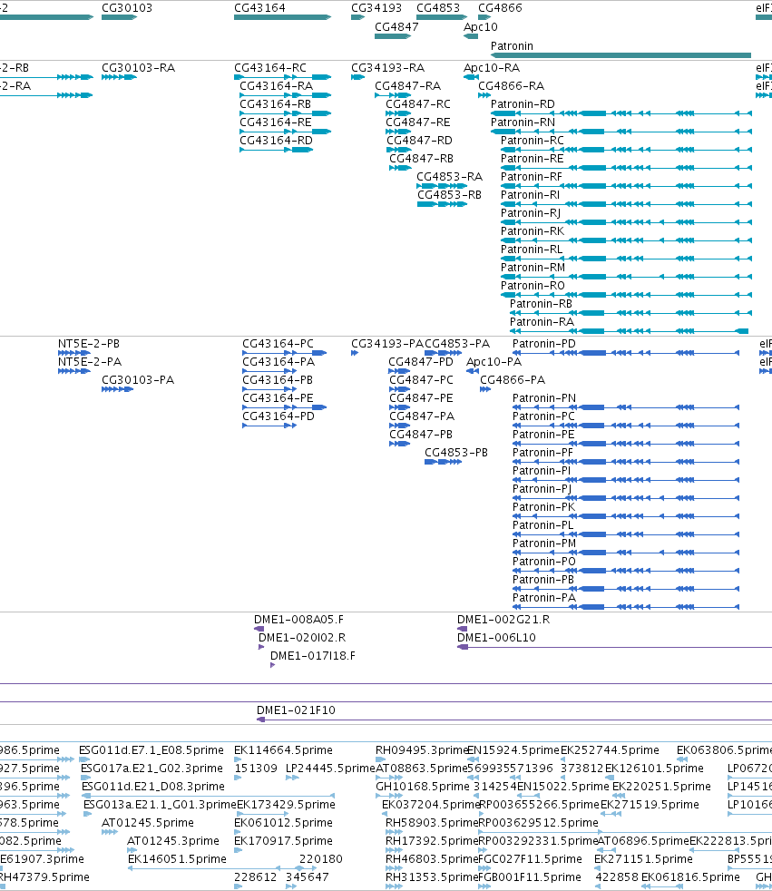The height and width of the screenshot is (891, 772).
Task: Select transcript Patronin-RA
Action: [542, 323]
